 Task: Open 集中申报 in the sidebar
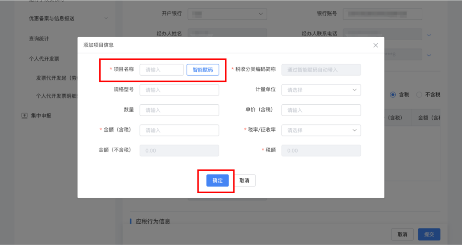pyautogui.click(x=41, y=116)
